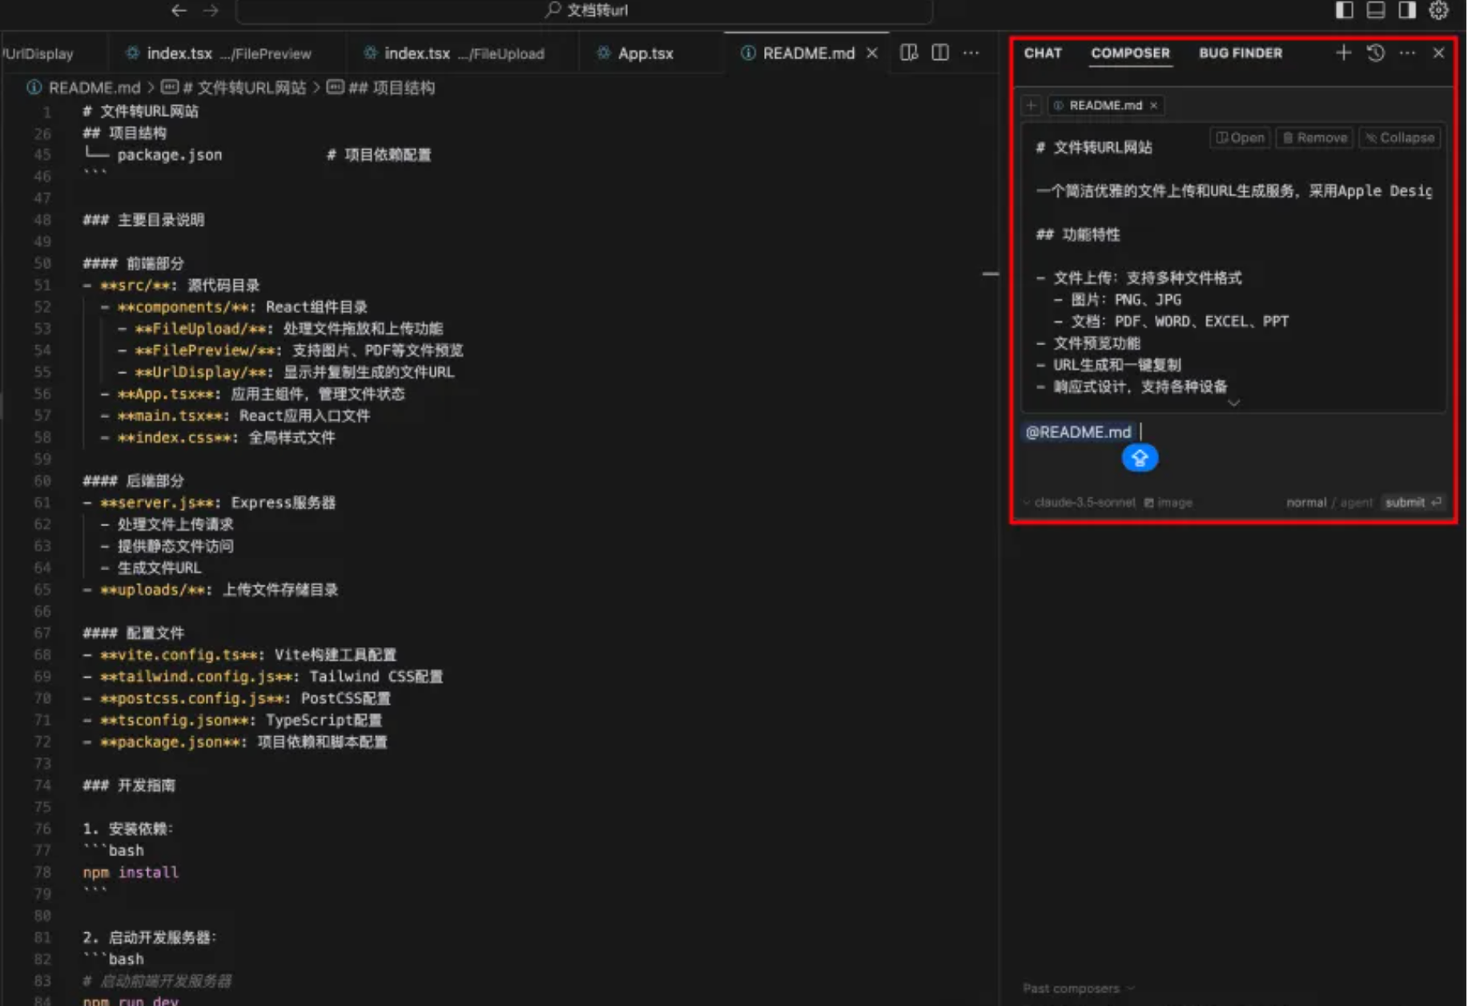Toggle the primary sidebar layout icon
Viewport: 1472px width, 1006px height.
pyautogui.click(x=1345, y=10)
